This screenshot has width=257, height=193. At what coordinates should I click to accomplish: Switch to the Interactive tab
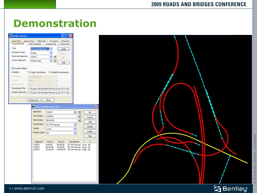click(x=66, y=41)
